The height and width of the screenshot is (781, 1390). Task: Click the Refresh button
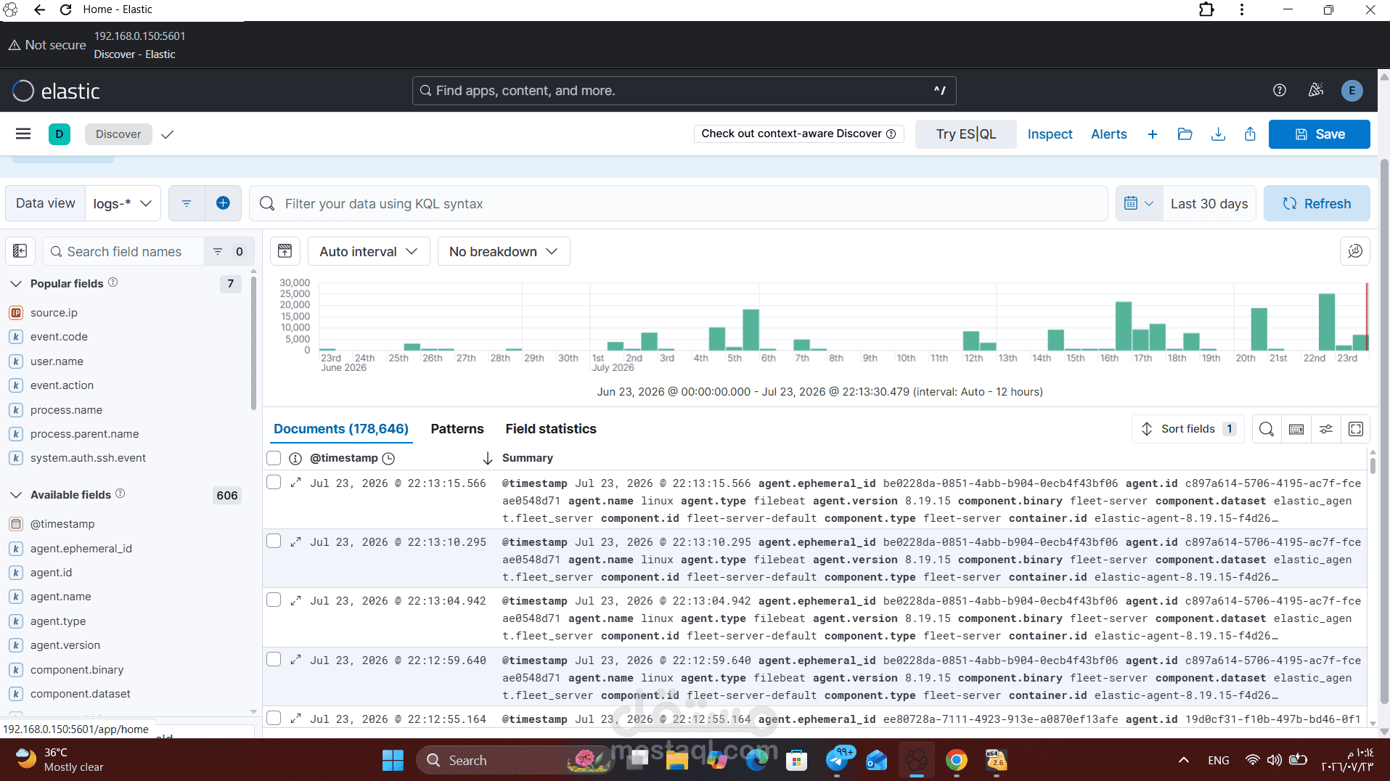click(1317, 203)
